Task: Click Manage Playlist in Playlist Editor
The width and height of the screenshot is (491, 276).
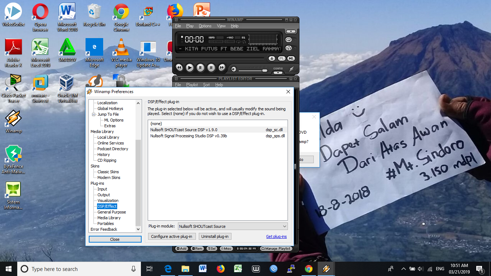Action: [276, 249]
